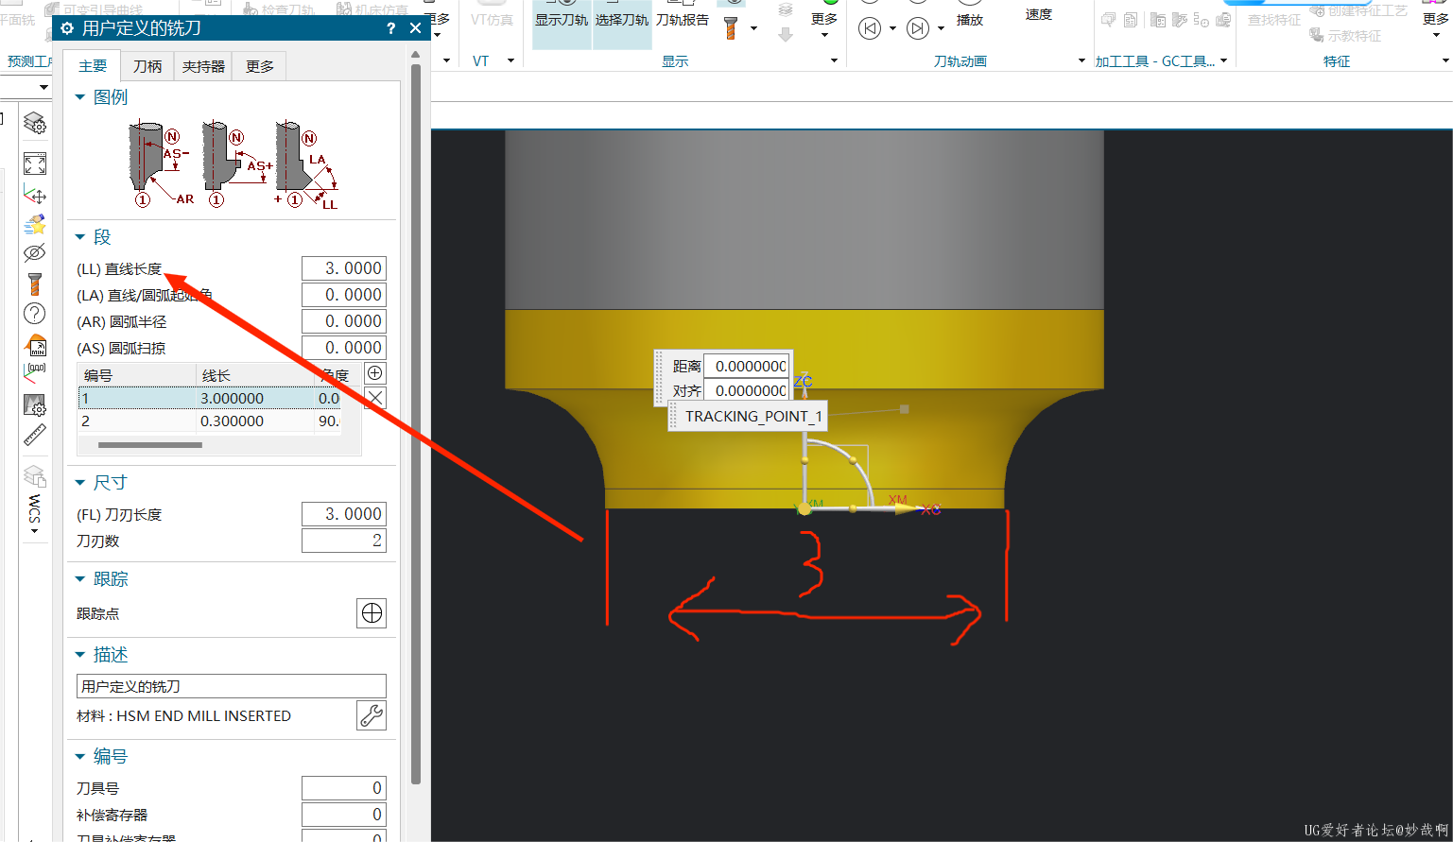Viewport: 1453px width, 842px height.
Task: Open the VT group dropdown
Action: pos(510,60)
